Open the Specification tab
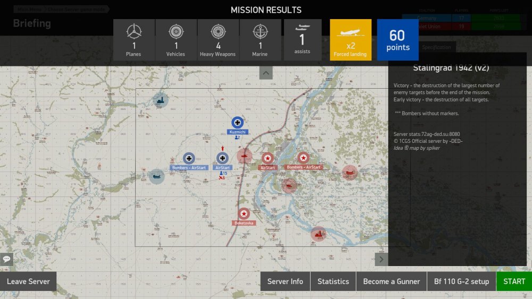This screenshot has width=532, height=299. click(x=436, y=47)
